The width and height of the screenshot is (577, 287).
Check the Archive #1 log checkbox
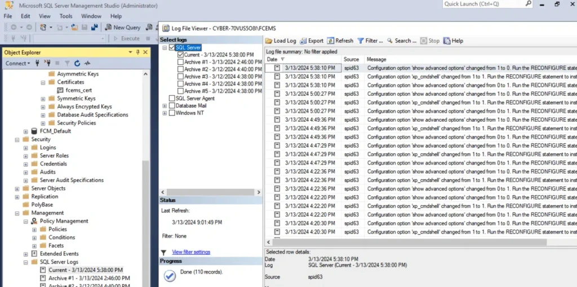pyautogui.click(x=180, y=62)
